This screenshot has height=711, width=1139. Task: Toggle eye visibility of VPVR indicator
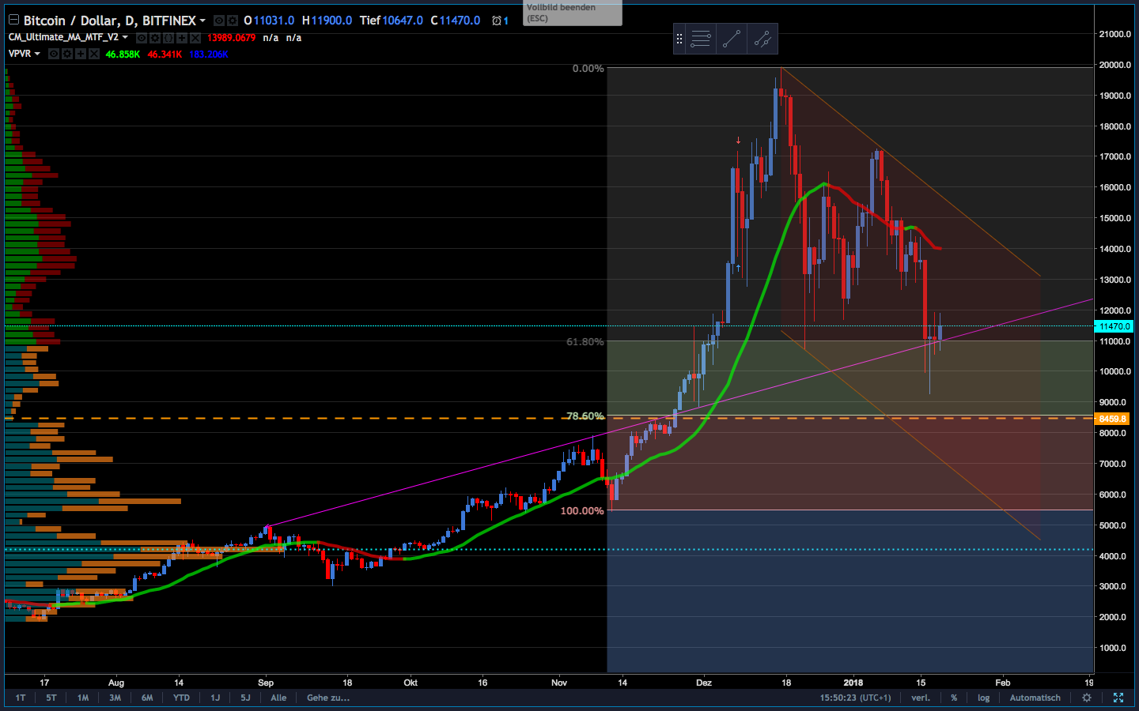click(x=54, y=54)
